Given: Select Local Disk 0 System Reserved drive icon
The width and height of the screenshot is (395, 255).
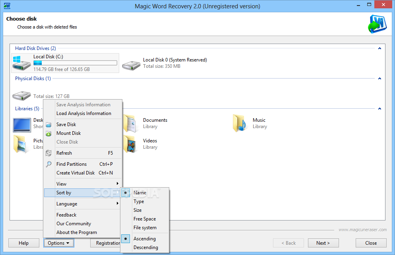Looking at the screenshot, I should pos(131,66).
